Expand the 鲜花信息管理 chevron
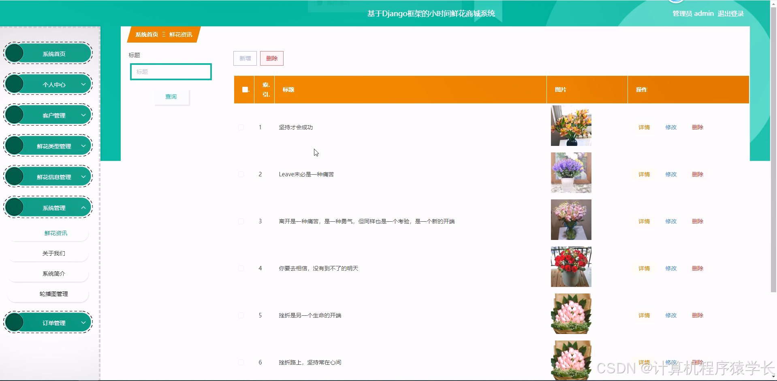Image resolution: width=777 pixels, height=381 pixels. click(83, 177)
